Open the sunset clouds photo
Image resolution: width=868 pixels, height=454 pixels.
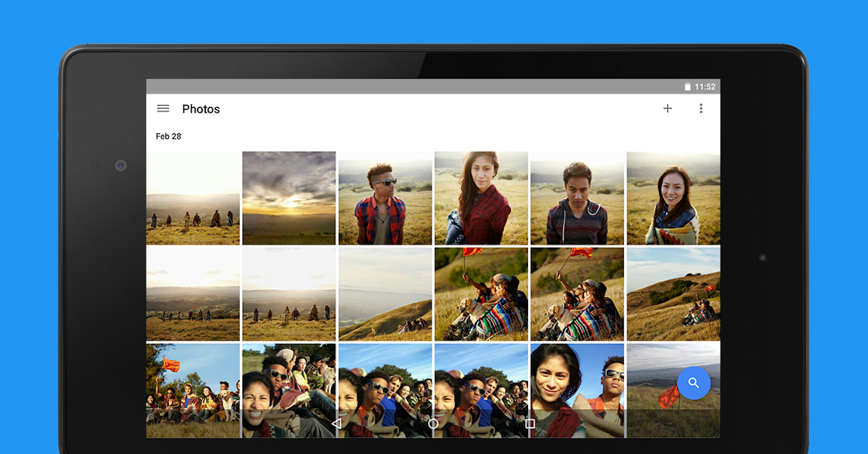289,198
